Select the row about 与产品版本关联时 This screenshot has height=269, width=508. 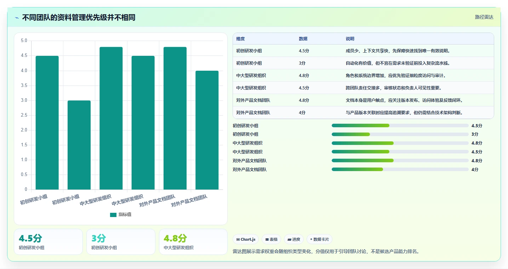point(363,112)
